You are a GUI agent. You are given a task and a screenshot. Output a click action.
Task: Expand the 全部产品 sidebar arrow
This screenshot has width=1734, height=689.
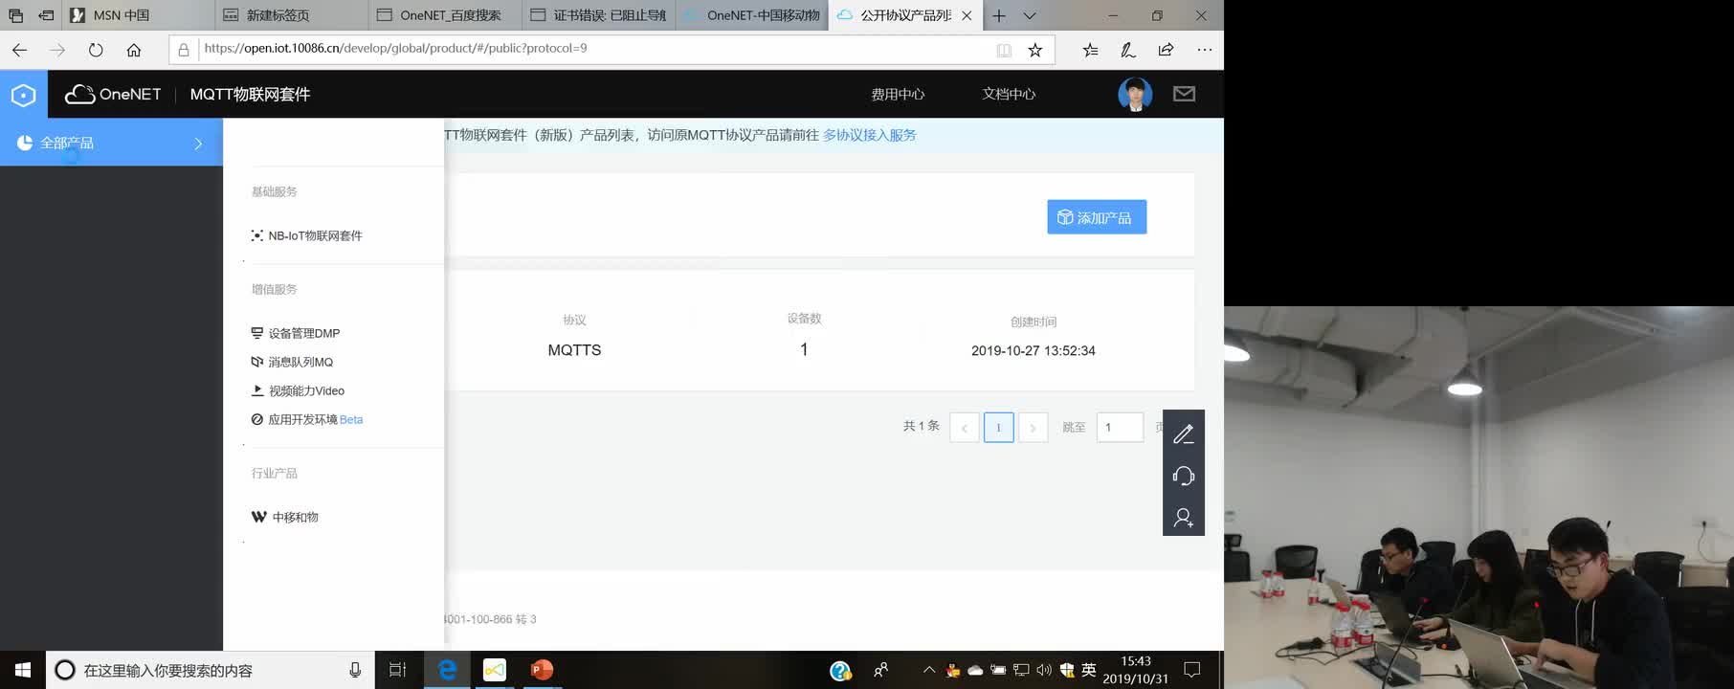coord(198,144)
